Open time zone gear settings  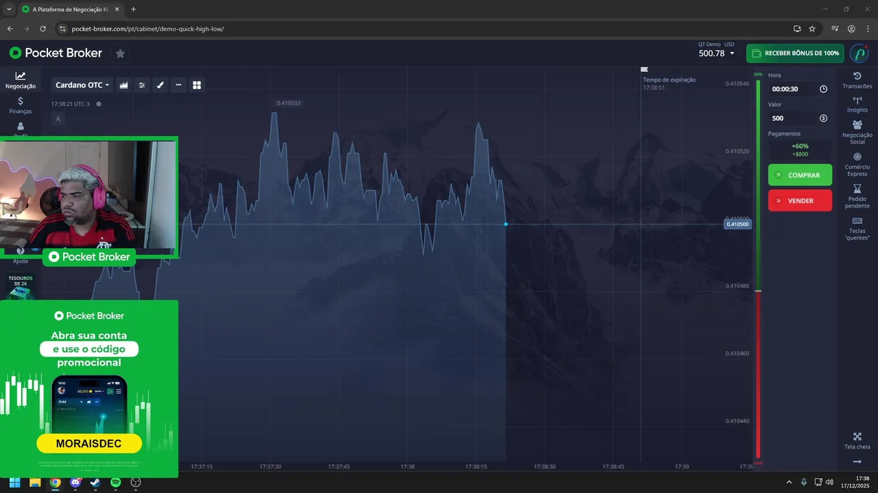(x=99, y=104)
